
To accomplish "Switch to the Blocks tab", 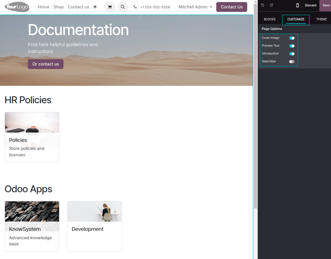I will point(269,19).
